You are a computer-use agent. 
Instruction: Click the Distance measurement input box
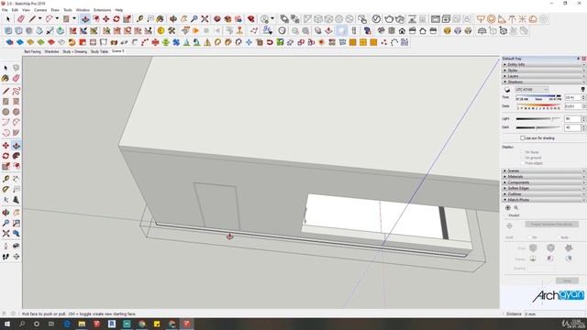(555, 313)
